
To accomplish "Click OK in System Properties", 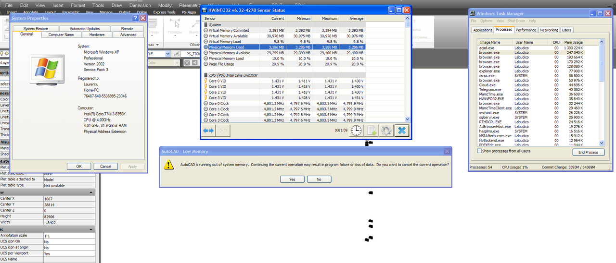I will (x=79, y=167).
